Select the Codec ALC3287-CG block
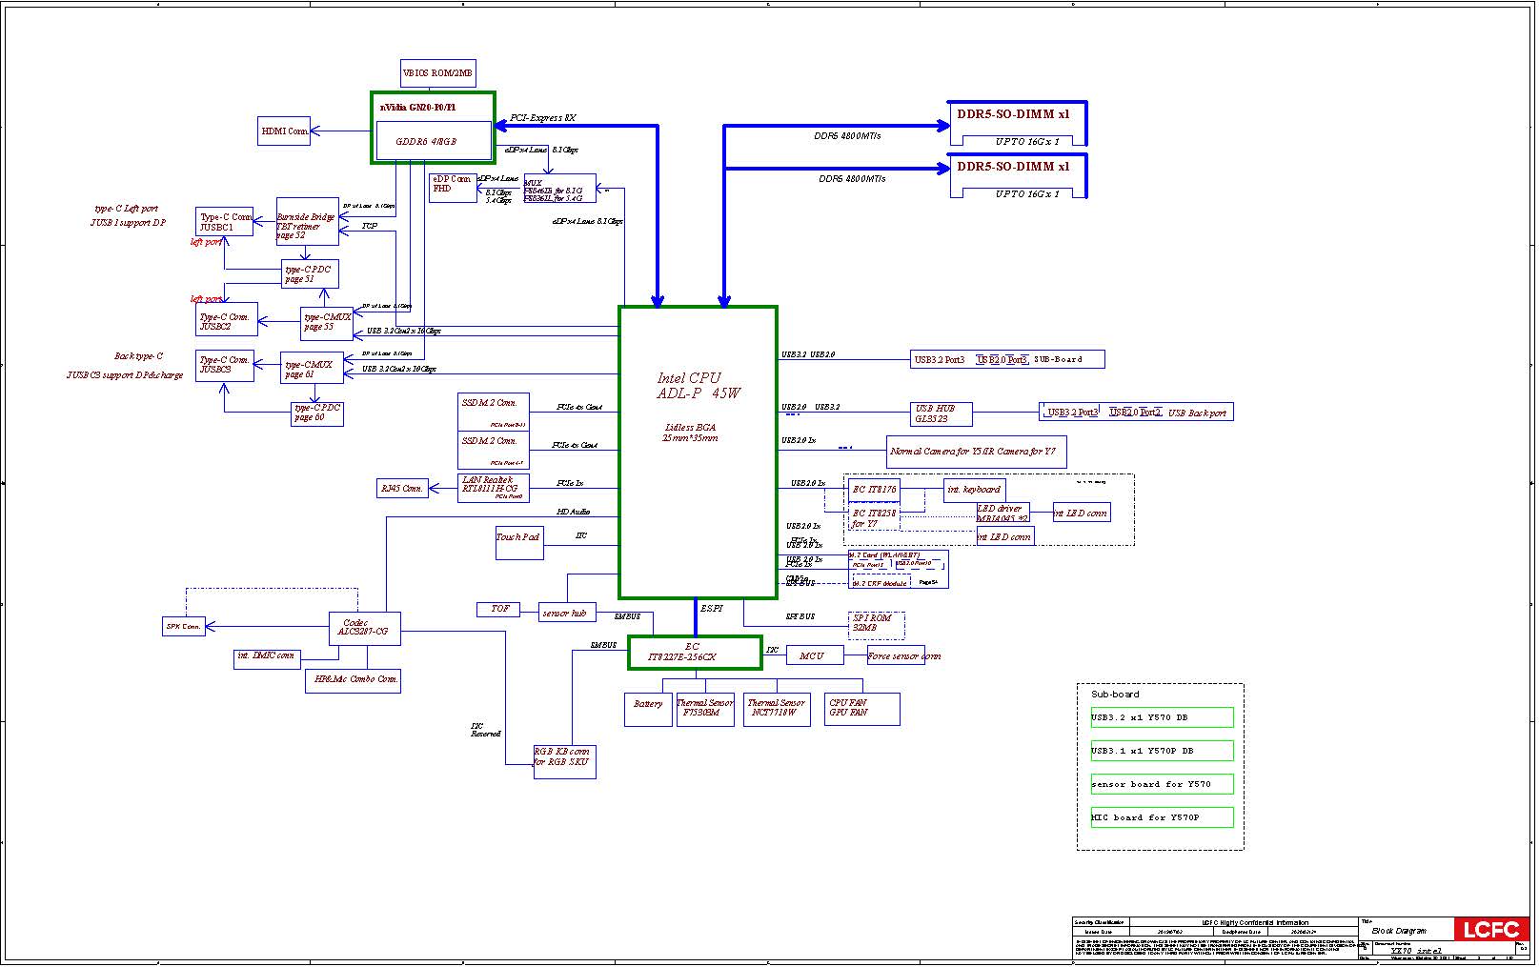1539x967 pixels. tap(364, 628)
